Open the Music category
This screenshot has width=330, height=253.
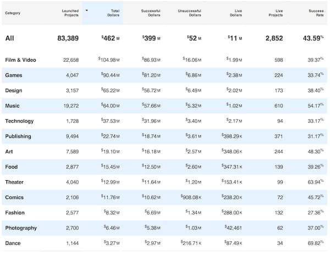click(13, 106)
